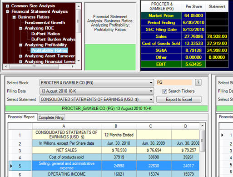Select the Fundamental Growth tree item

pos(45,23)
